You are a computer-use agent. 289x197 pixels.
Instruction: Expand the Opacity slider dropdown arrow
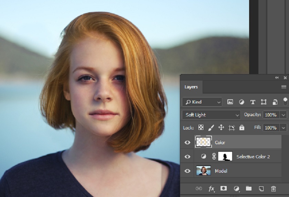tap(283, 115)
